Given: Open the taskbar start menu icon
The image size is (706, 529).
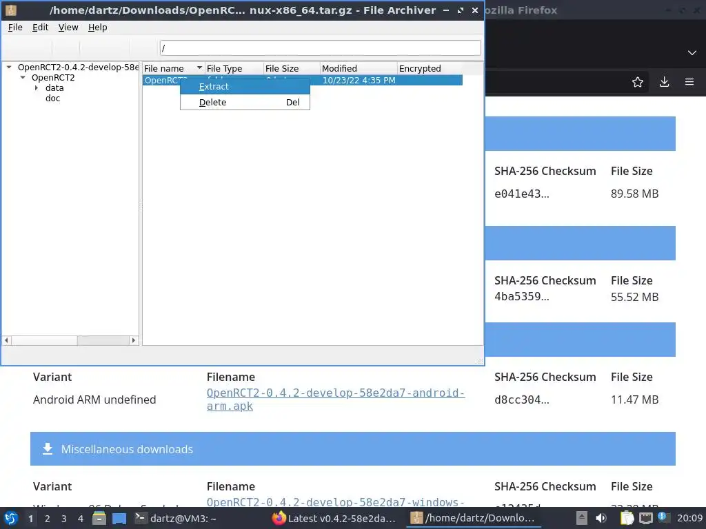Looking at the screenshot, I should (x=11, y=518).
